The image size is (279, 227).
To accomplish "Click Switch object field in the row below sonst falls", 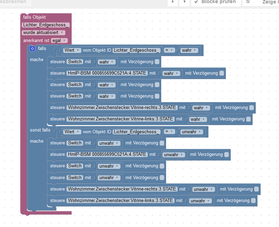I will pos(75,143).
